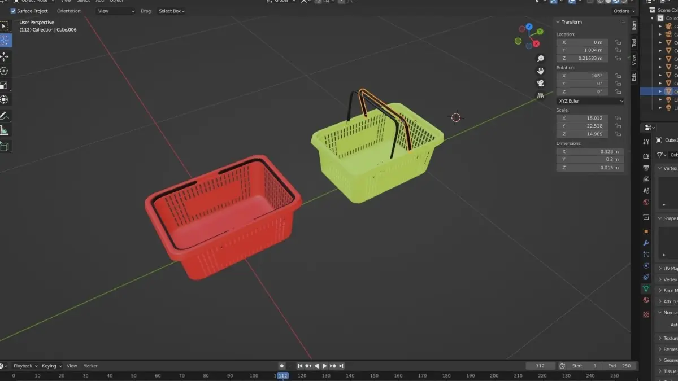Switch perspective/orthographic with grid icon

click(540, 95)
